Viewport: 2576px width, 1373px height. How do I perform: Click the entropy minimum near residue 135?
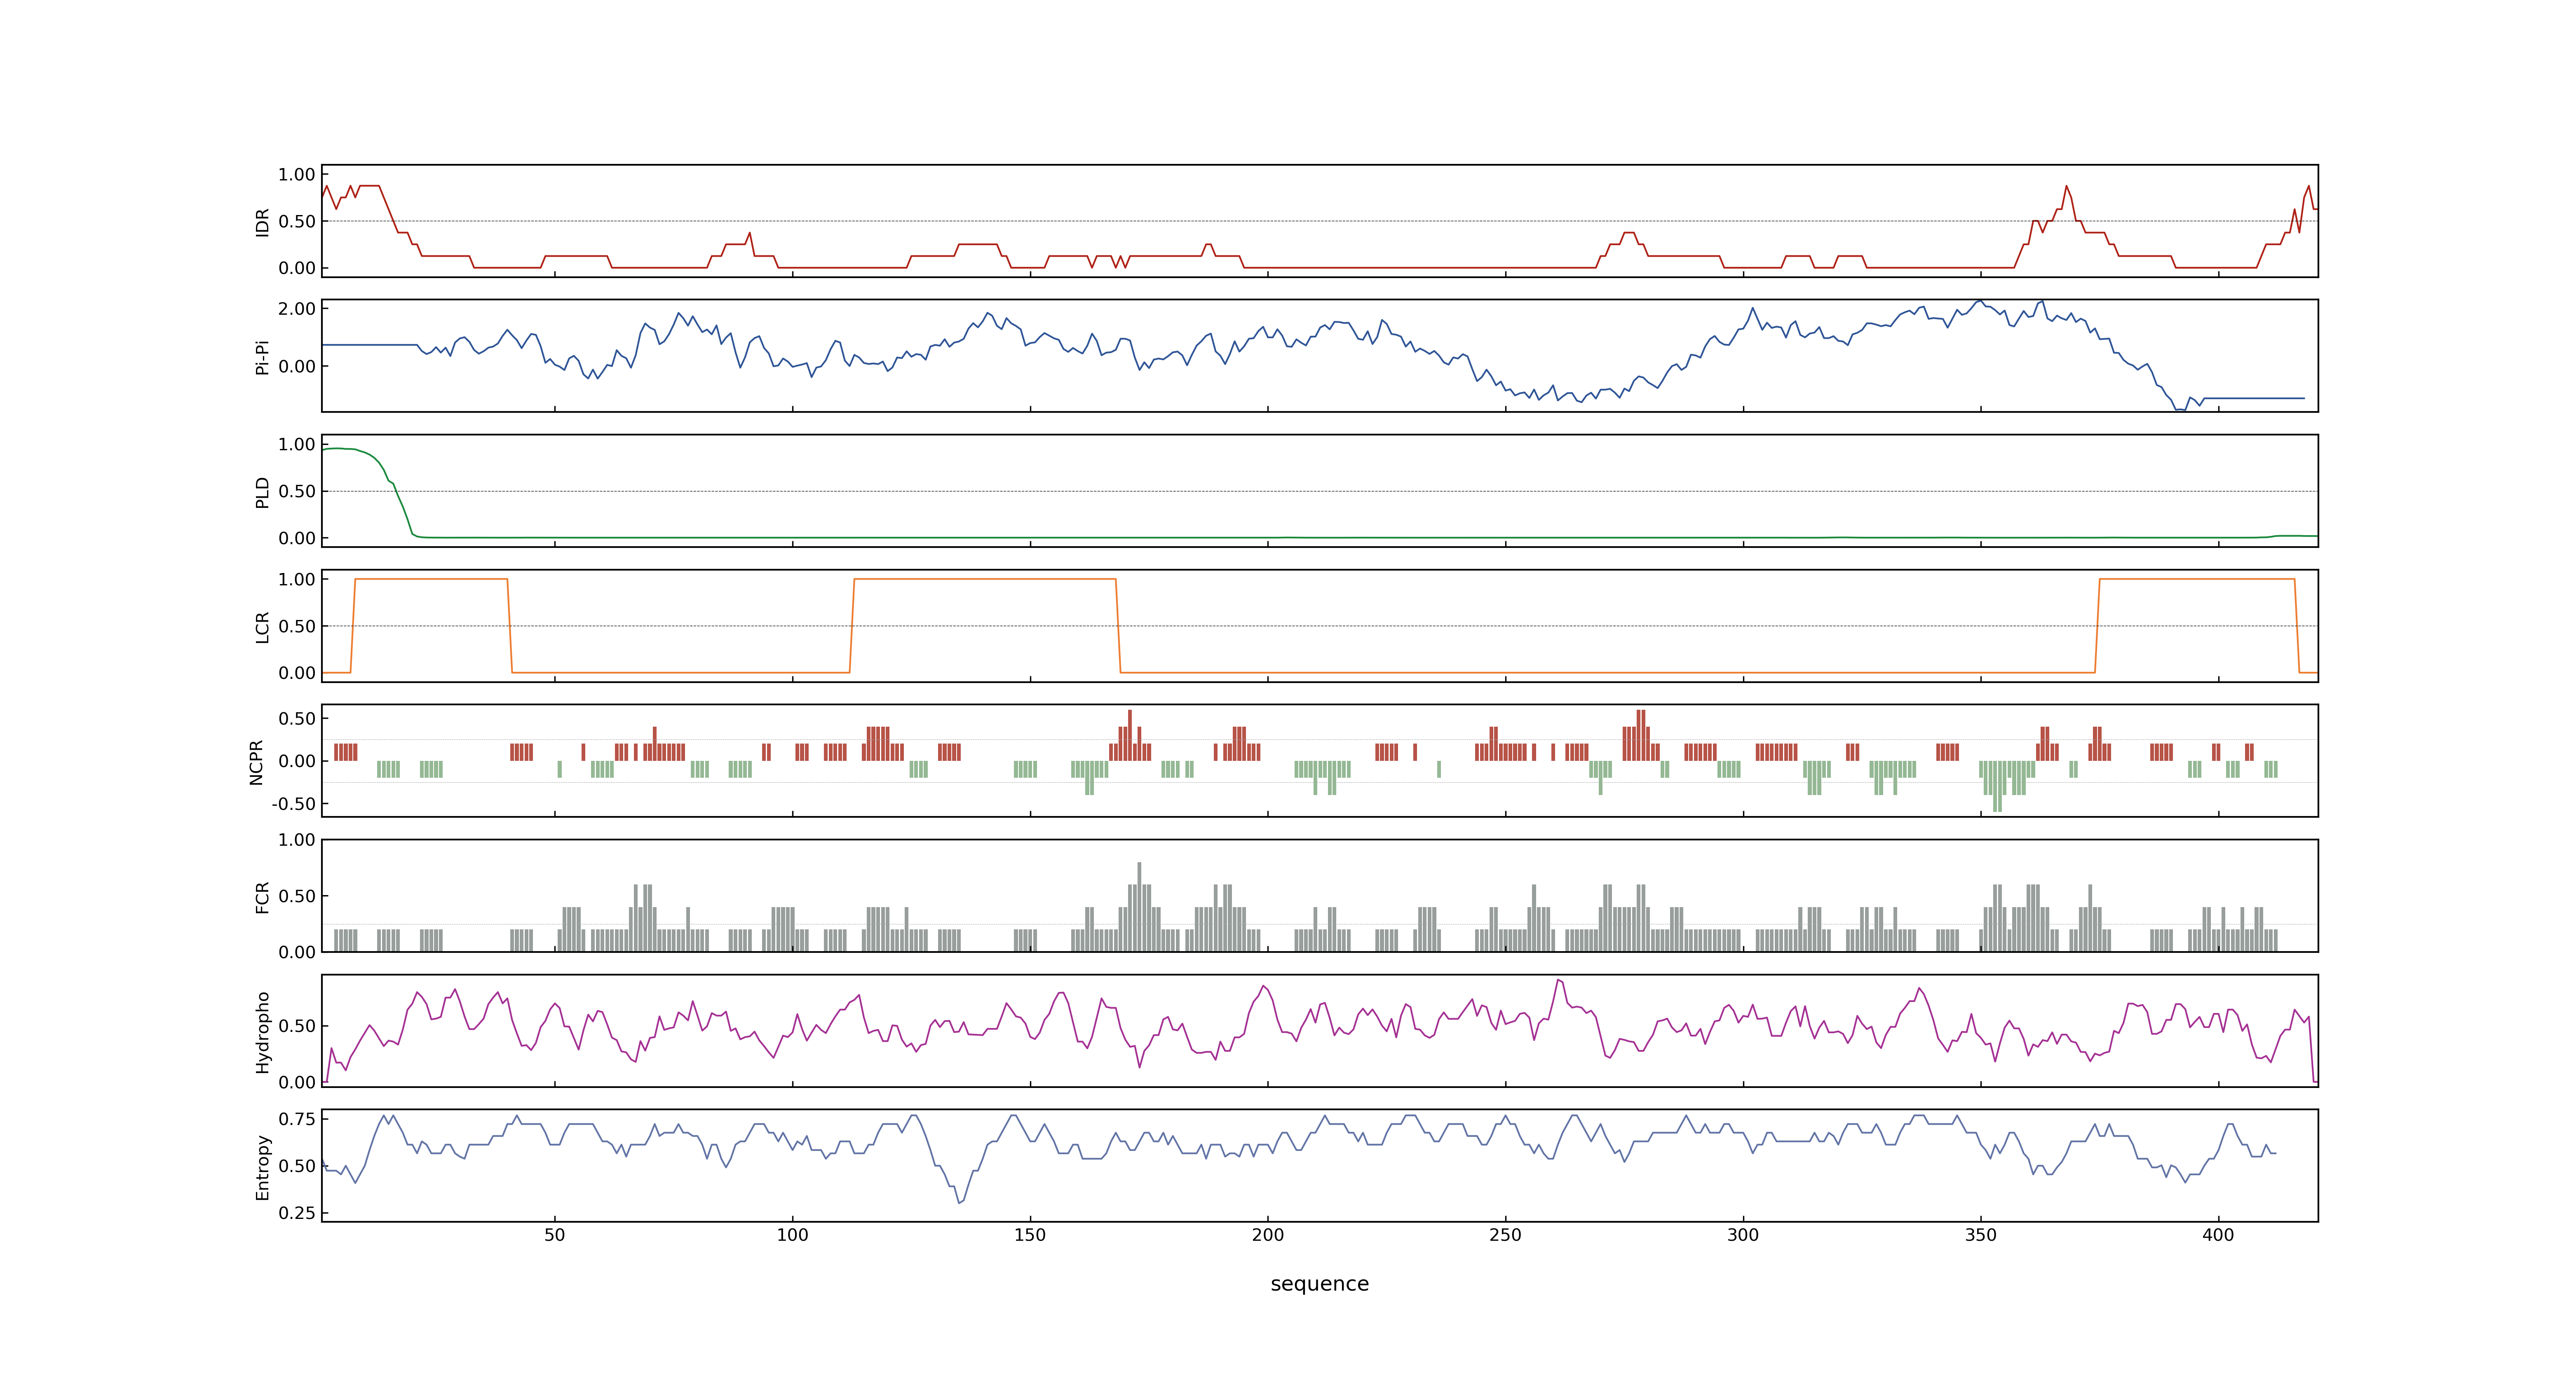tap(960, 1202)
